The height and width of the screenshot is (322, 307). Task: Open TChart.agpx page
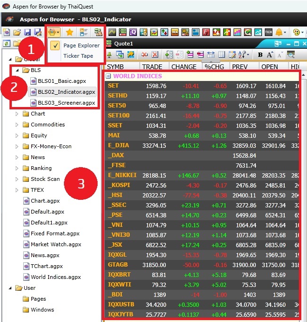43,266
